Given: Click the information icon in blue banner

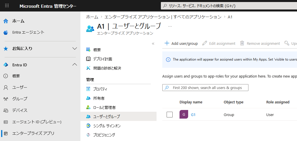Looking at the screenshot, I should [168, 60].
